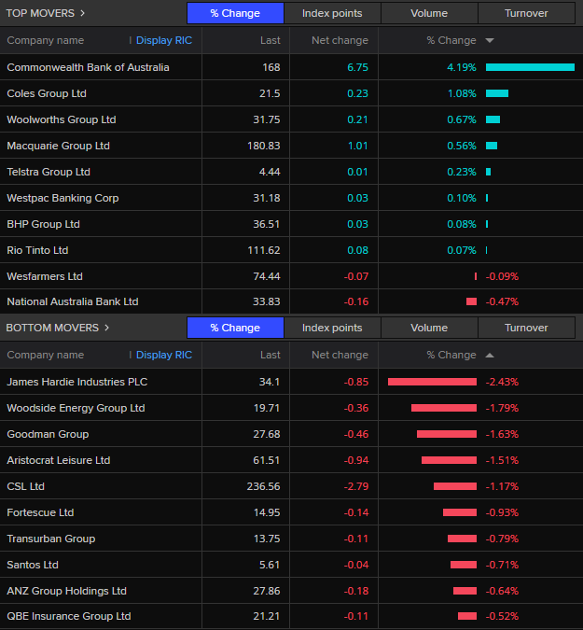Select Macquarie Group Ltd
This screenshot has width=583, height=630.
click(x=58, y=146)
